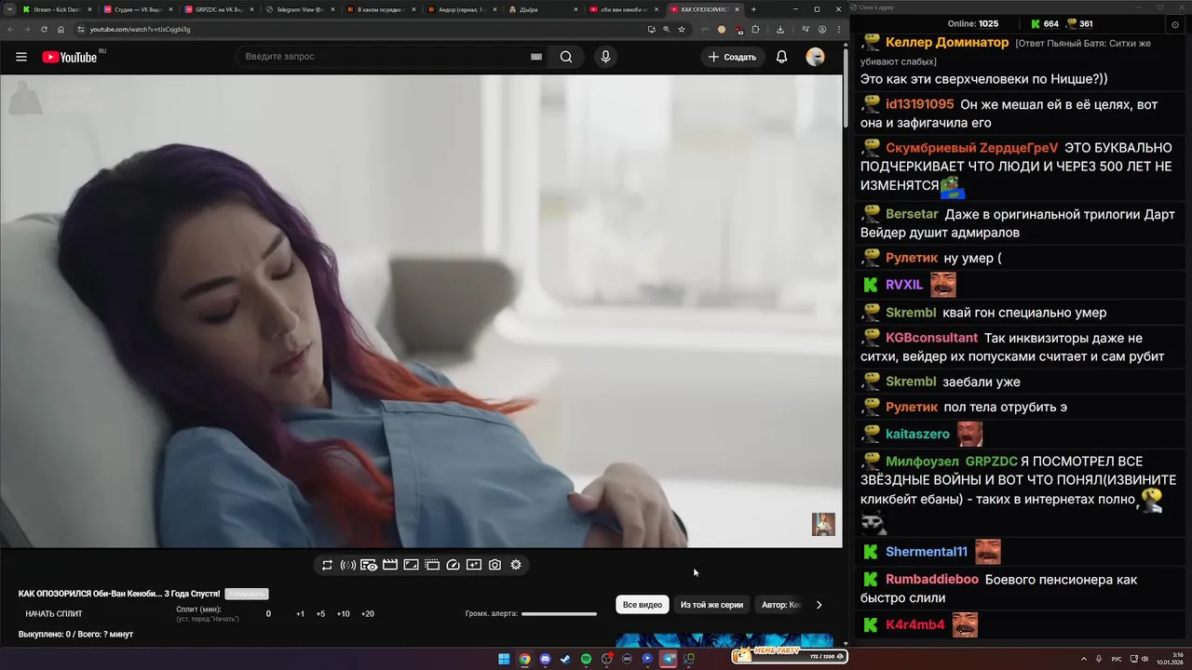Adjust the Громк. алерта volume slider
The height and width of the screenshot is (670, 1192).
[x=559, y=614]
